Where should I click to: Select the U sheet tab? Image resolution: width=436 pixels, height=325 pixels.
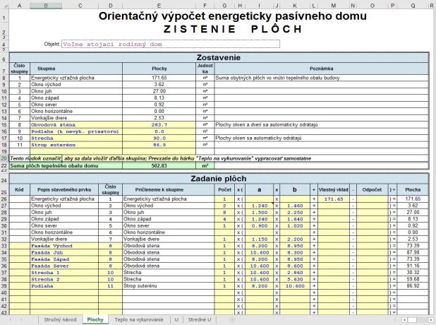point(176,319)
